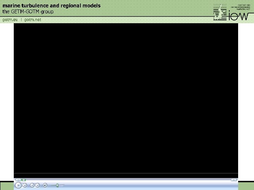Image resolution: width=254 pixels, height=190 pixels.
Task: Click the green seek position marker
Action: [x=24, y=180]
